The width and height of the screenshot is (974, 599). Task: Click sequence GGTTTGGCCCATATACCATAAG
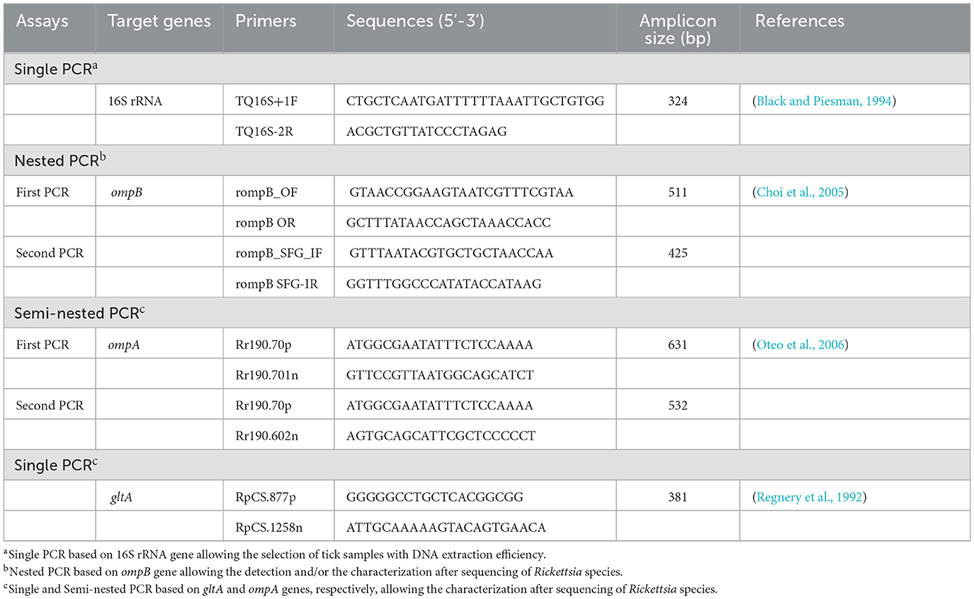(443, 283)
